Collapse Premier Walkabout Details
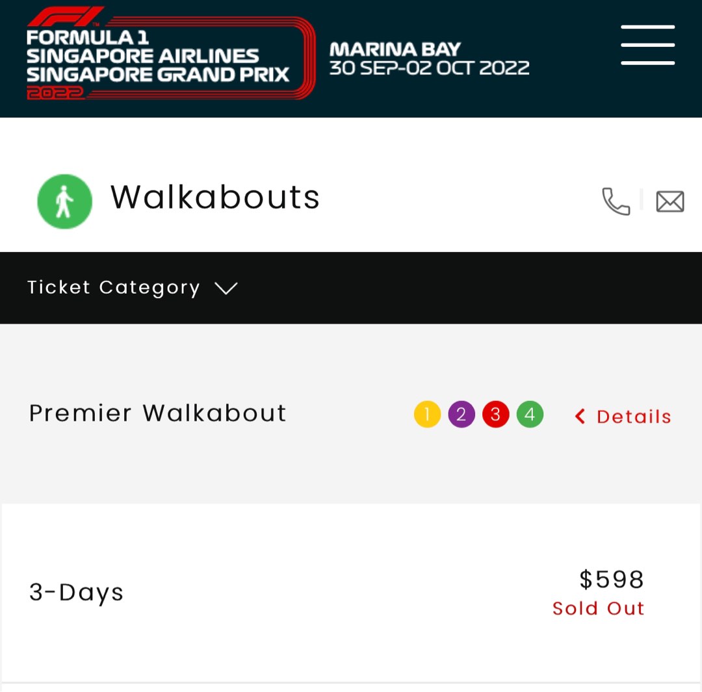The width and height of the screenshot is (702, 692). [x=623, y=416]
